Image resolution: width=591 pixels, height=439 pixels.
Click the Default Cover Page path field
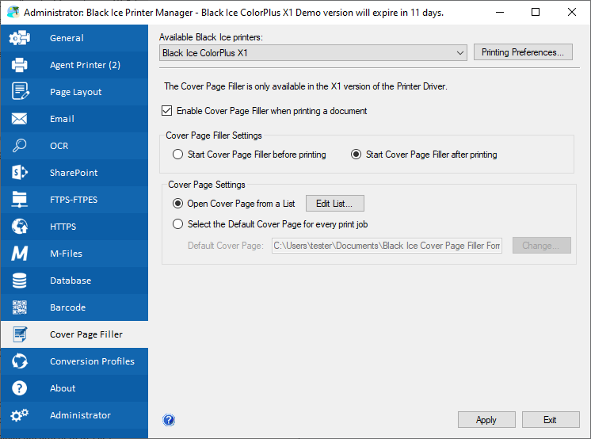pyautogui.click(x=387, y=246)
